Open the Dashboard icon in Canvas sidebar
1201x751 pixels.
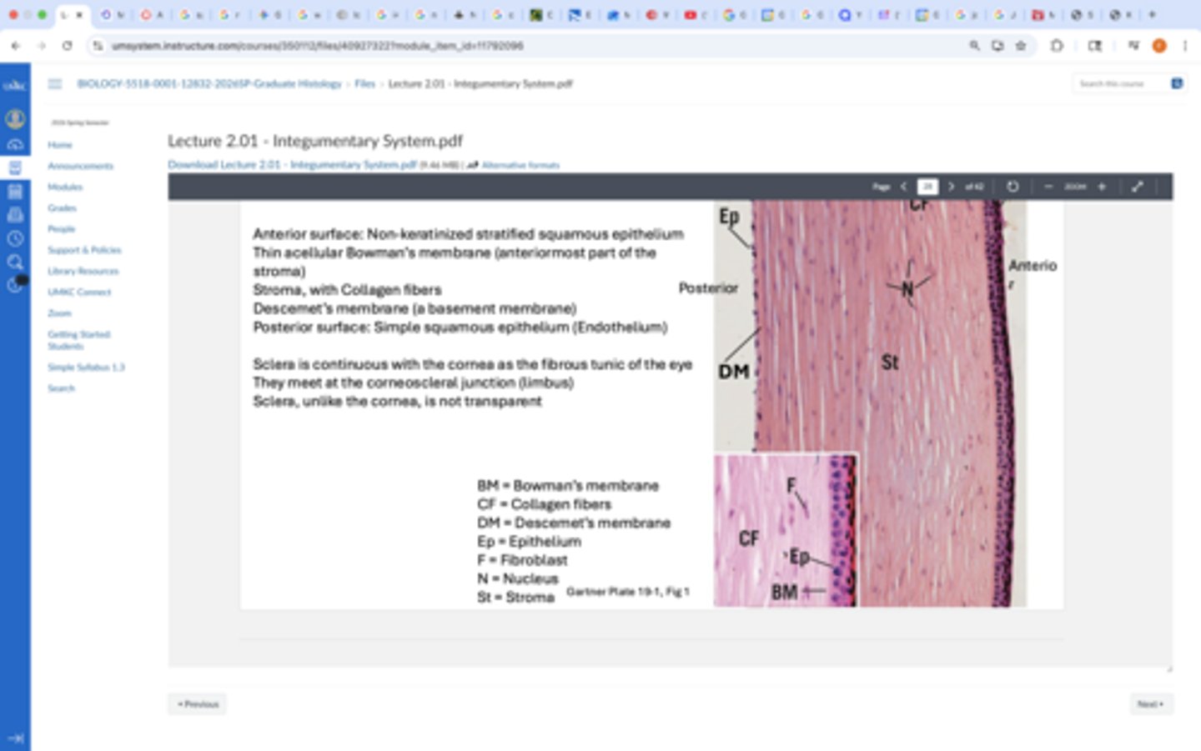[15, 144]
